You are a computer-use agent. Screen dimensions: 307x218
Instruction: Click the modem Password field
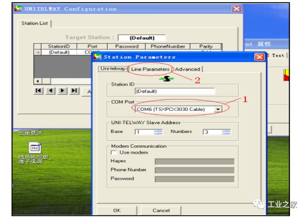point(194,179)
